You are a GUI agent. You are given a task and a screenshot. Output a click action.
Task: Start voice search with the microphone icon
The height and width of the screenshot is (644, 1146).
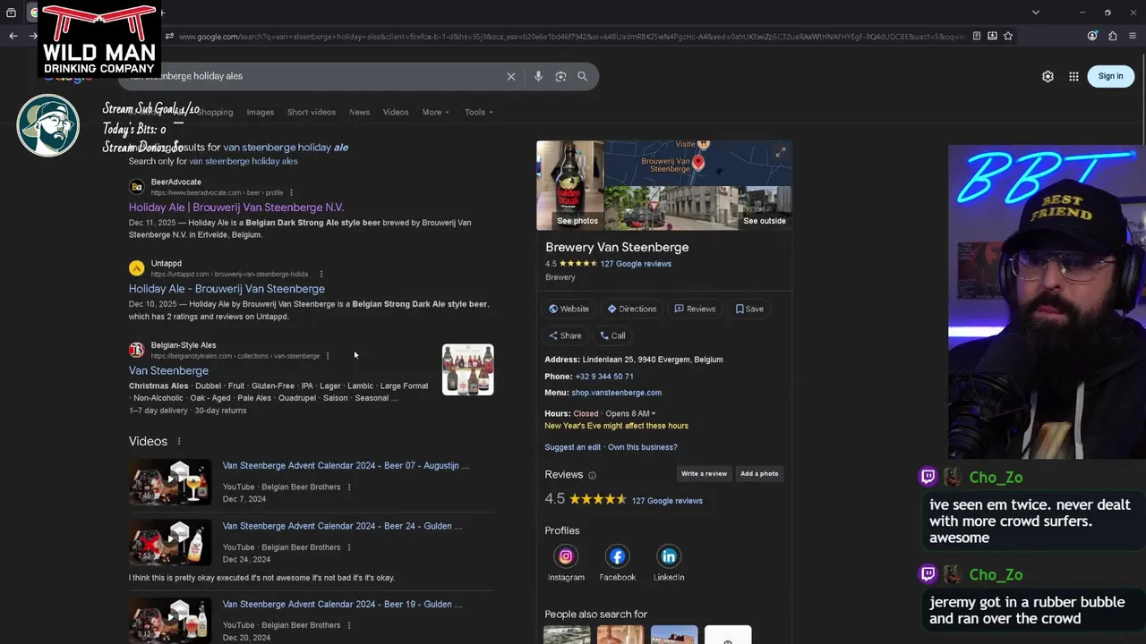pyautogui.click(x=538, y=76)
